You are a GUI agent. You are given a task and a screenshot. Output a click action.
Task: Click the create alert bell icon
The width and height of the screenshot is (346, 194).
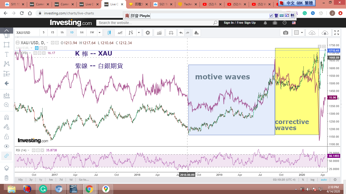point(196,33)
